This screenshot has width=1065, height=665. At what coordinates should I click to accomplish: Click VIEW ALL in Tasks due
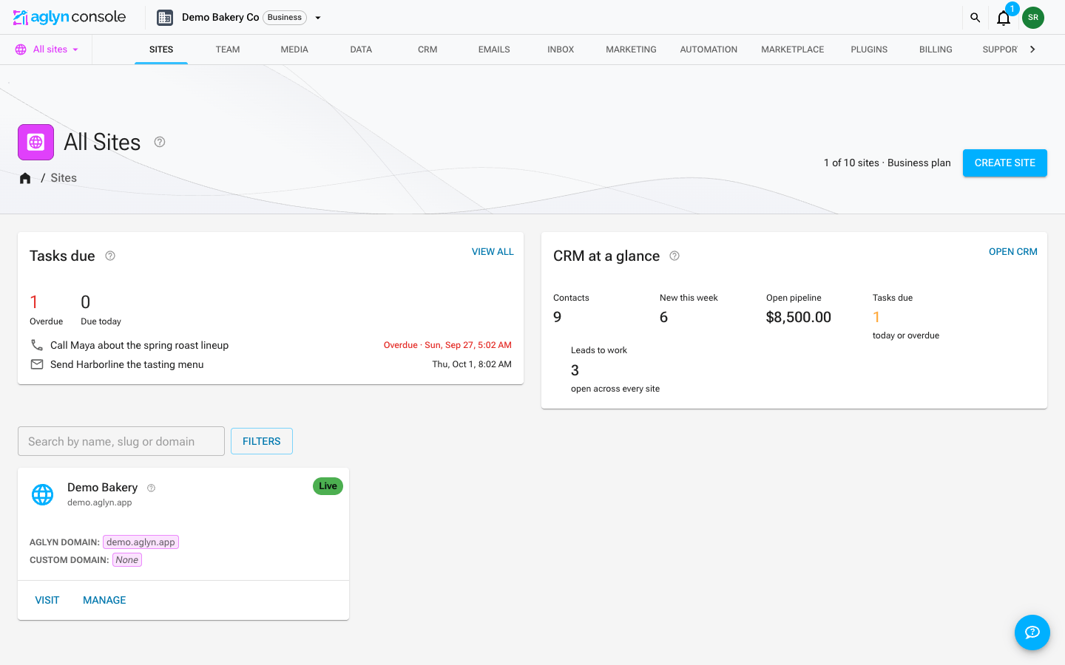pos(493,252)
